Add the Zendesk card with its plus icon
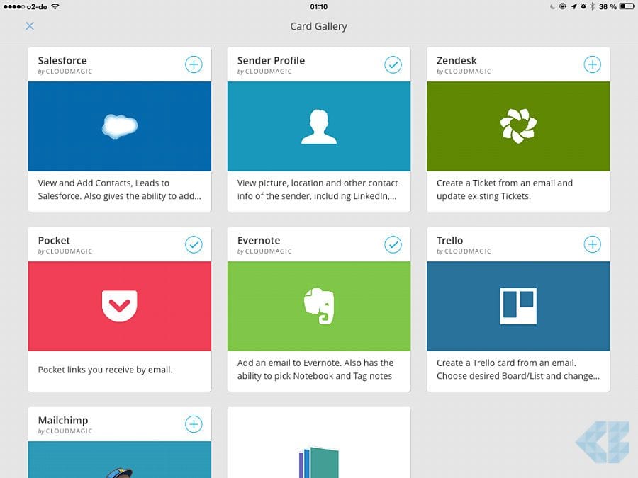 (x=593, y=64)
